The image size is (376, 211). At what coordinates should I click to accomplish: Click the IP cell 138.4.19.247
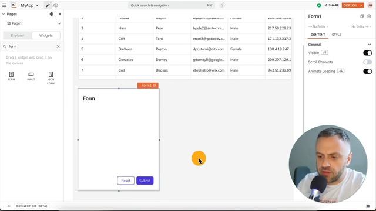(278, 49)
